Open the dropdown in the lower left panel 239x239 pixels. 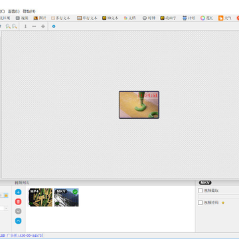tap(6, 208)
